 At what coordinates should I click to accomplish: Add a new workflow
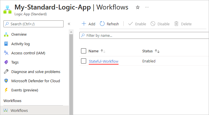(x=88, y=24)
